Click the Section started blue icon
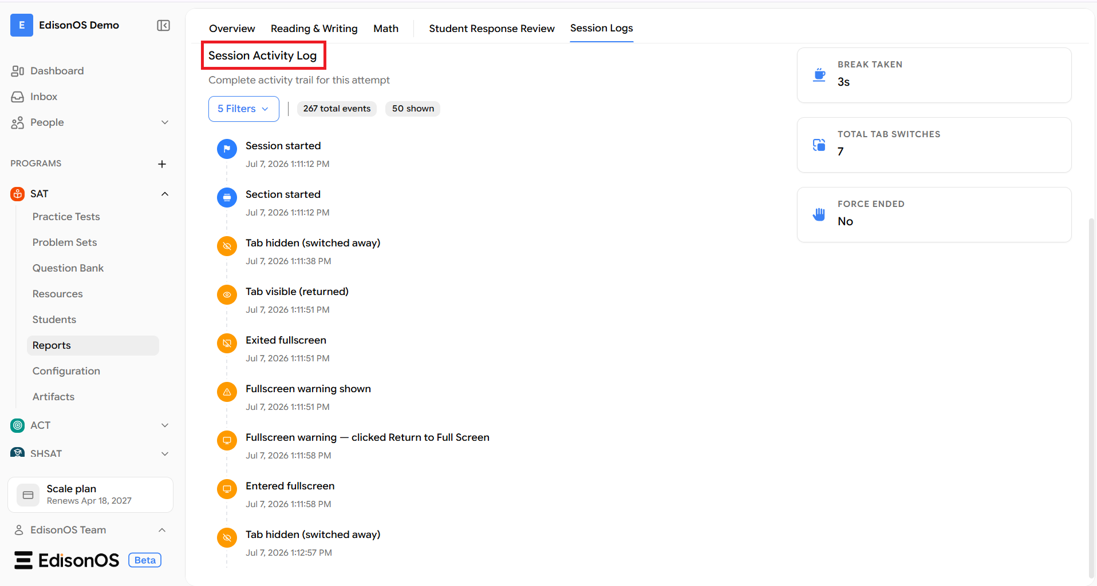Viewport: 1097px width, 586px height. click(x=227, y=197)
